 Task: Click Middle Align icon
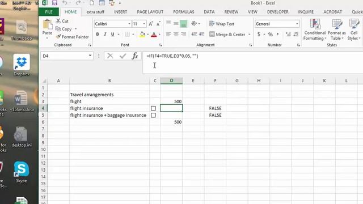[x=176, y=24]
